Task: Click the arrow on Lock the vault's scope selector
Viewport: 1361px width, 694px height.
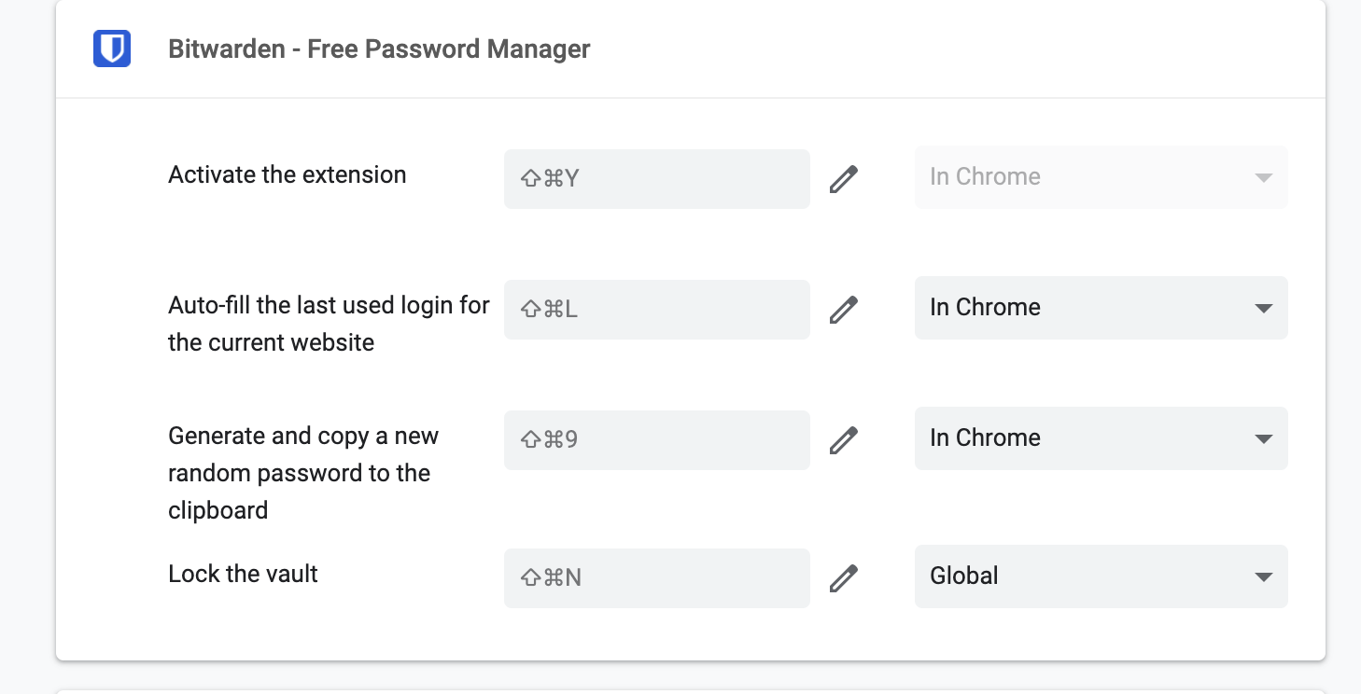Action: tap(1264, 576)
